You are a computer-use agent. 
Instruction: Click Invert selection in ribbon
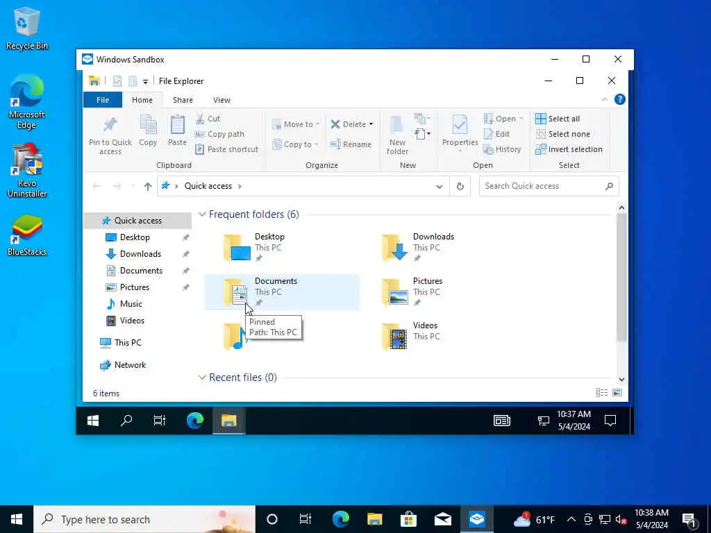point(569,149)
